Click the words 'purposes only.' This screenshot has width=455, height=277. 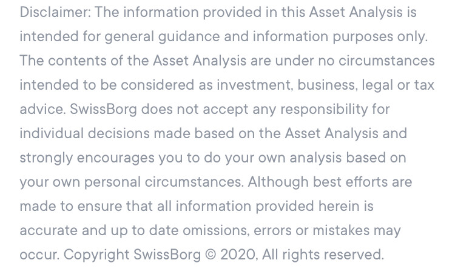tap(380, 37)
